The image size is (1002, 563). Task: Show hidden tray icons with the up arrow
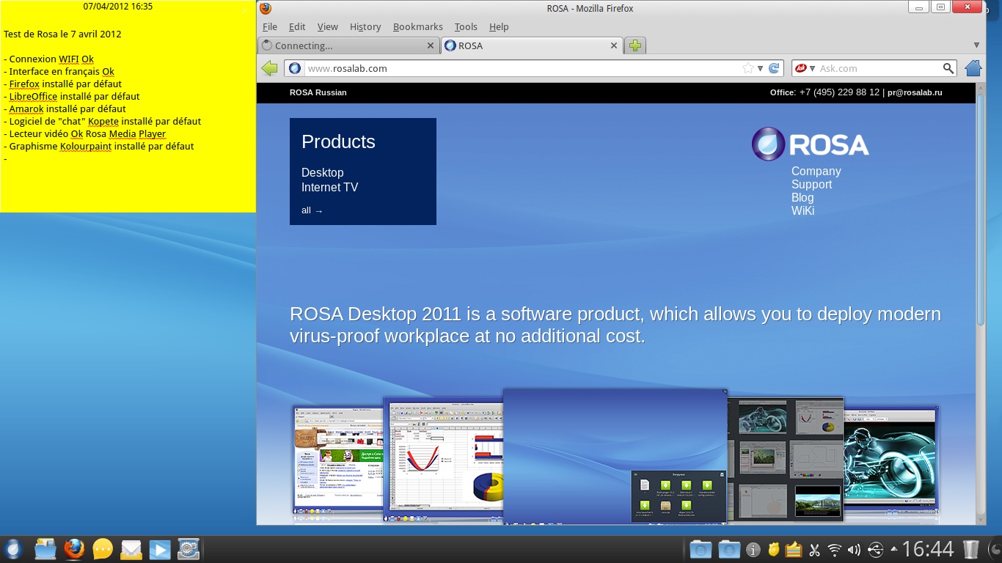coord(893,548)
